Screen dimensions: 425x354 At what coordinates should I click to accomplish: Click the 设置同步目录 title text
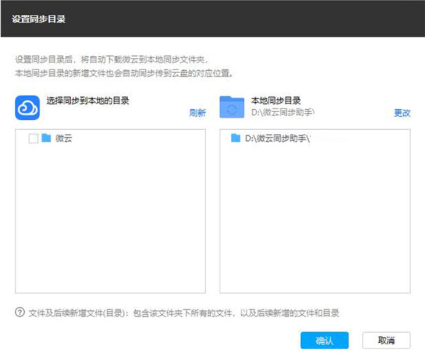tap(38, 19)
